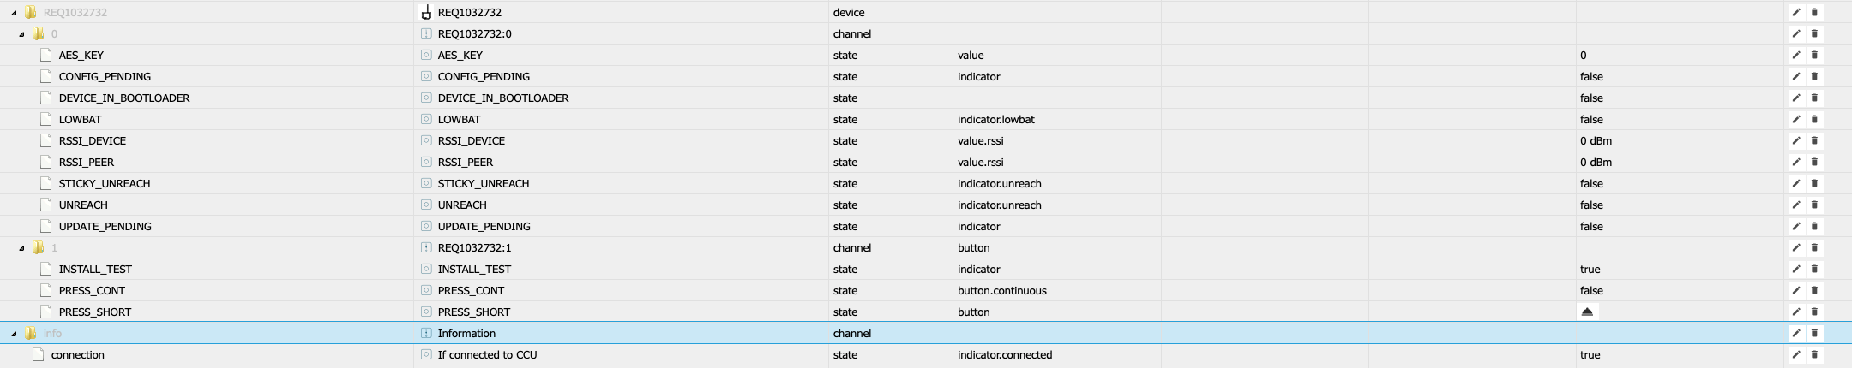Image resolution: width=1852 pixels, height=368 pixels.
Task: Delete the UPDATE_PENDING state via trash icon
Action: point(1814,227)
